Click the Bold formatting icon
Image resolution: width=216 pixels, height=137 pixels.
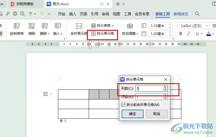tap(181, 34)
